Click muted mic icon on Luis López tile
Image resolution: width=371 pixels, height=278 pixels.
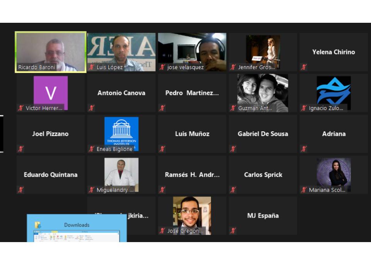tap(92, 67)
